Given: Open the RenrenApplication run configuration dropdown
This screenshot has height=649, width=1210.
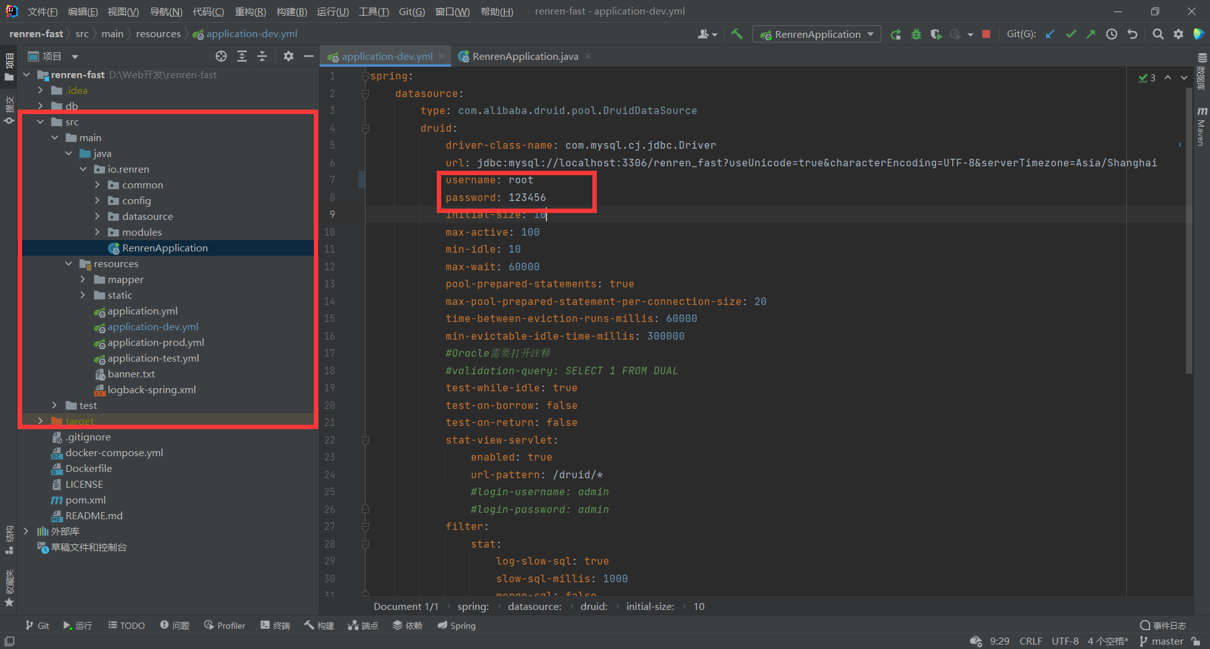Looking at the screenshot, I should point(817,34).
